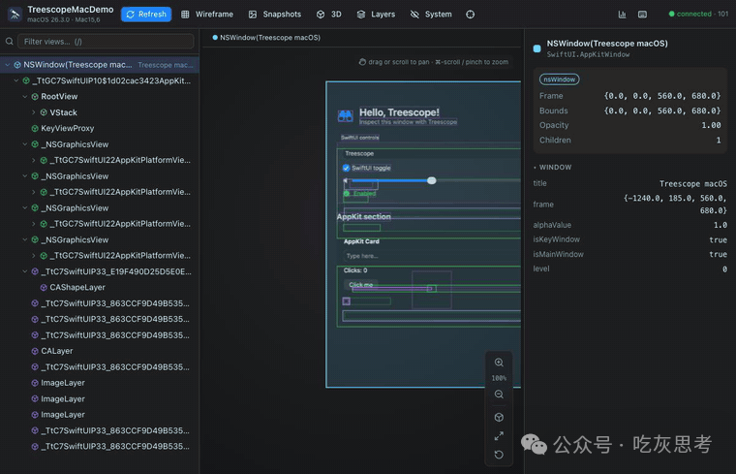
Task: Open the bar chart stats icon
Action: pos(622,15)
